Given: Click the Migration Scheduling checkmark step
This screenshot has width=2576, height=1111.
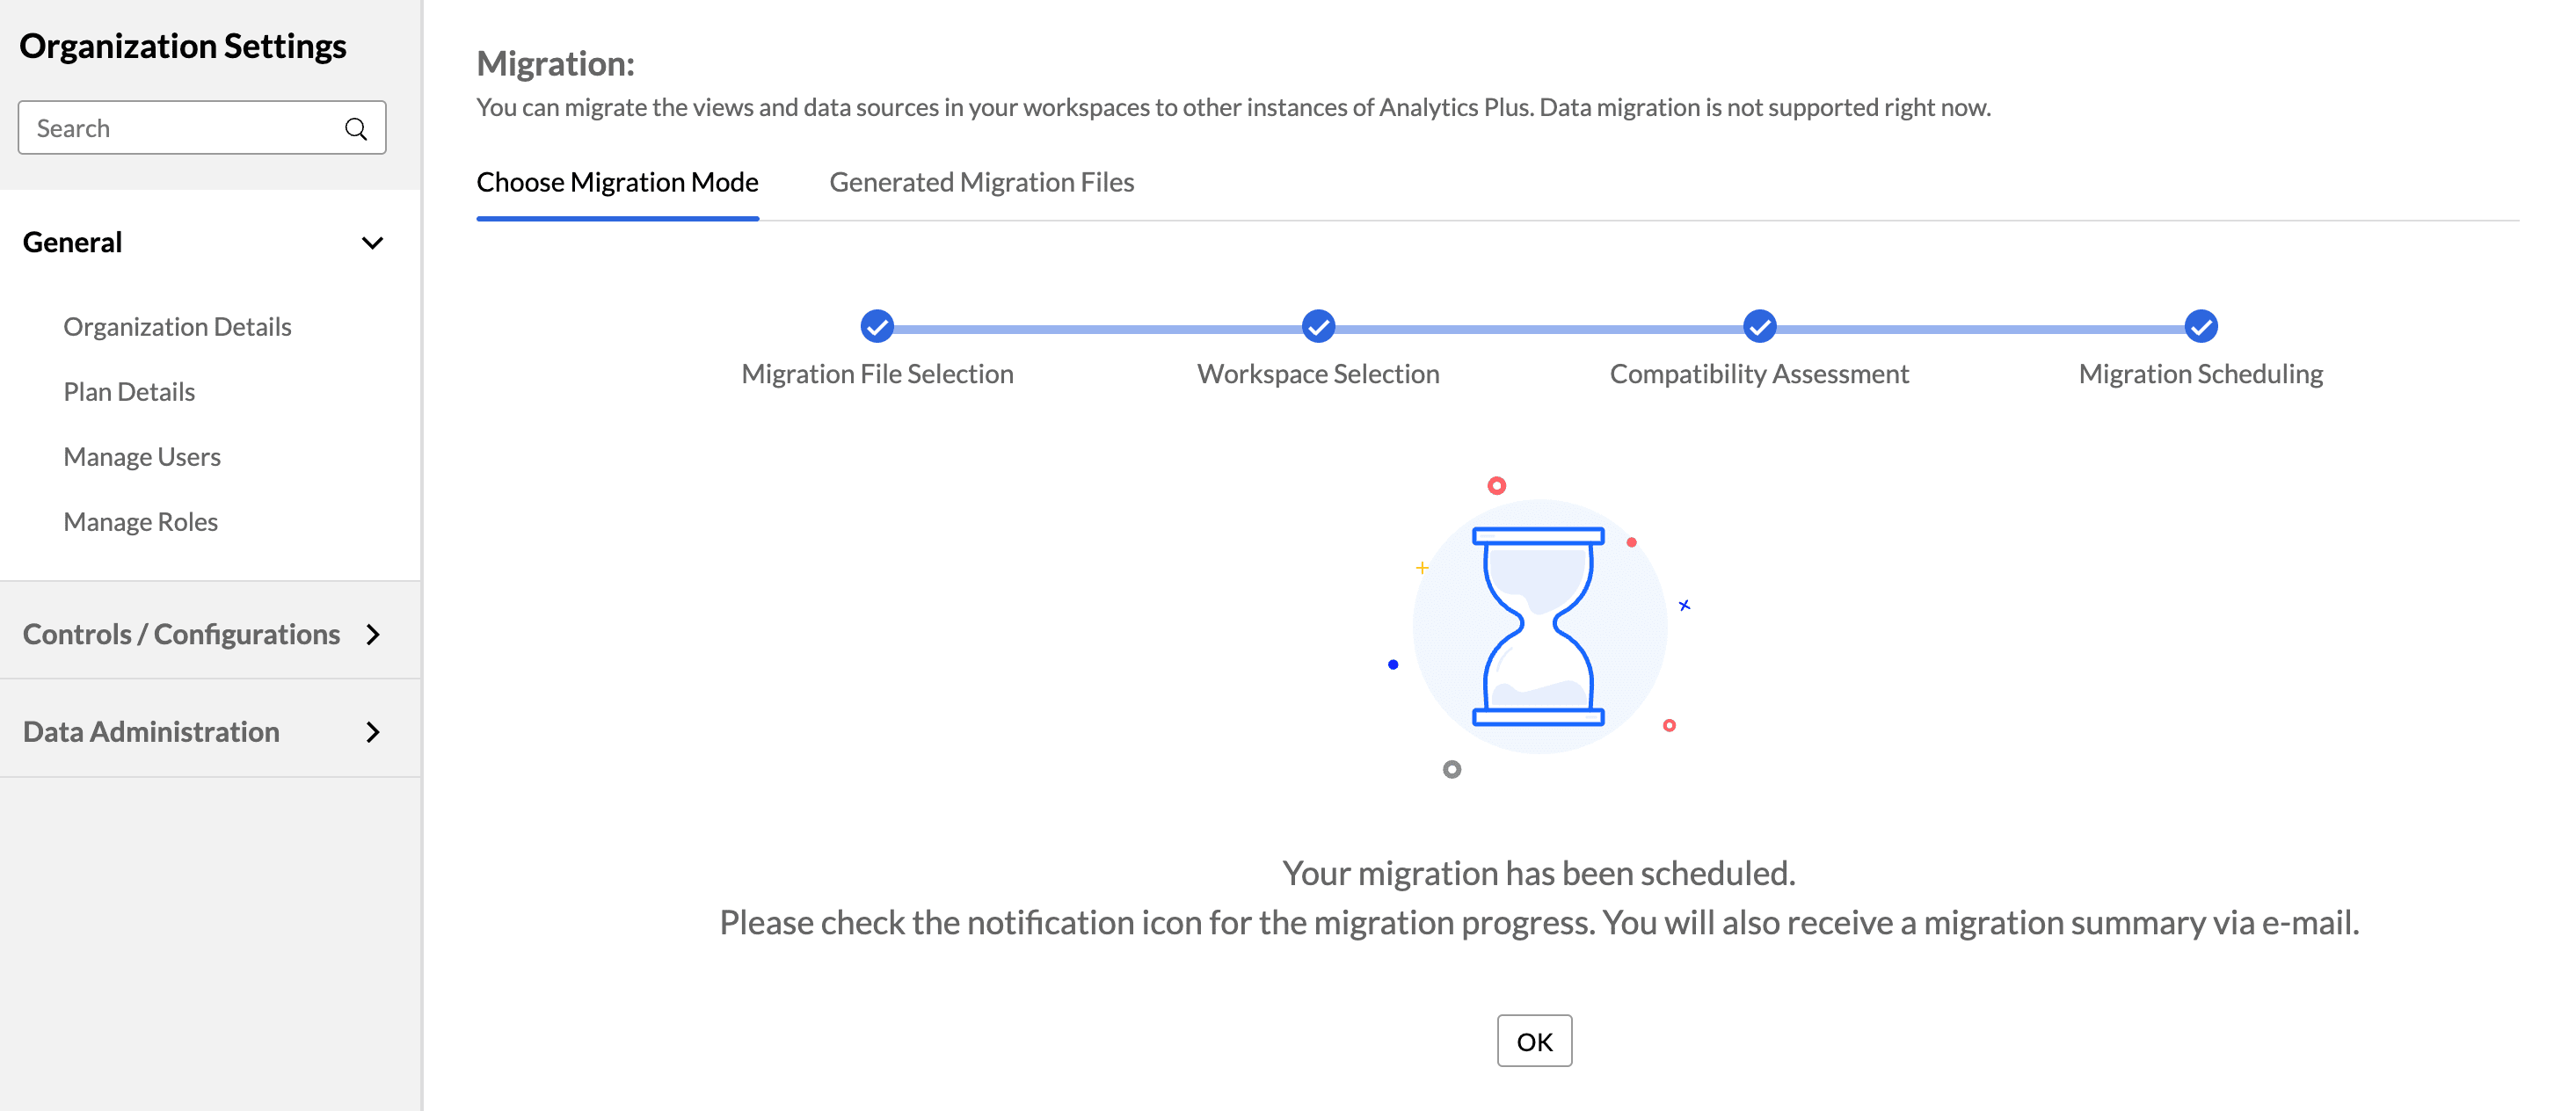Looking at the screenshot, I should pos(2200,326).
